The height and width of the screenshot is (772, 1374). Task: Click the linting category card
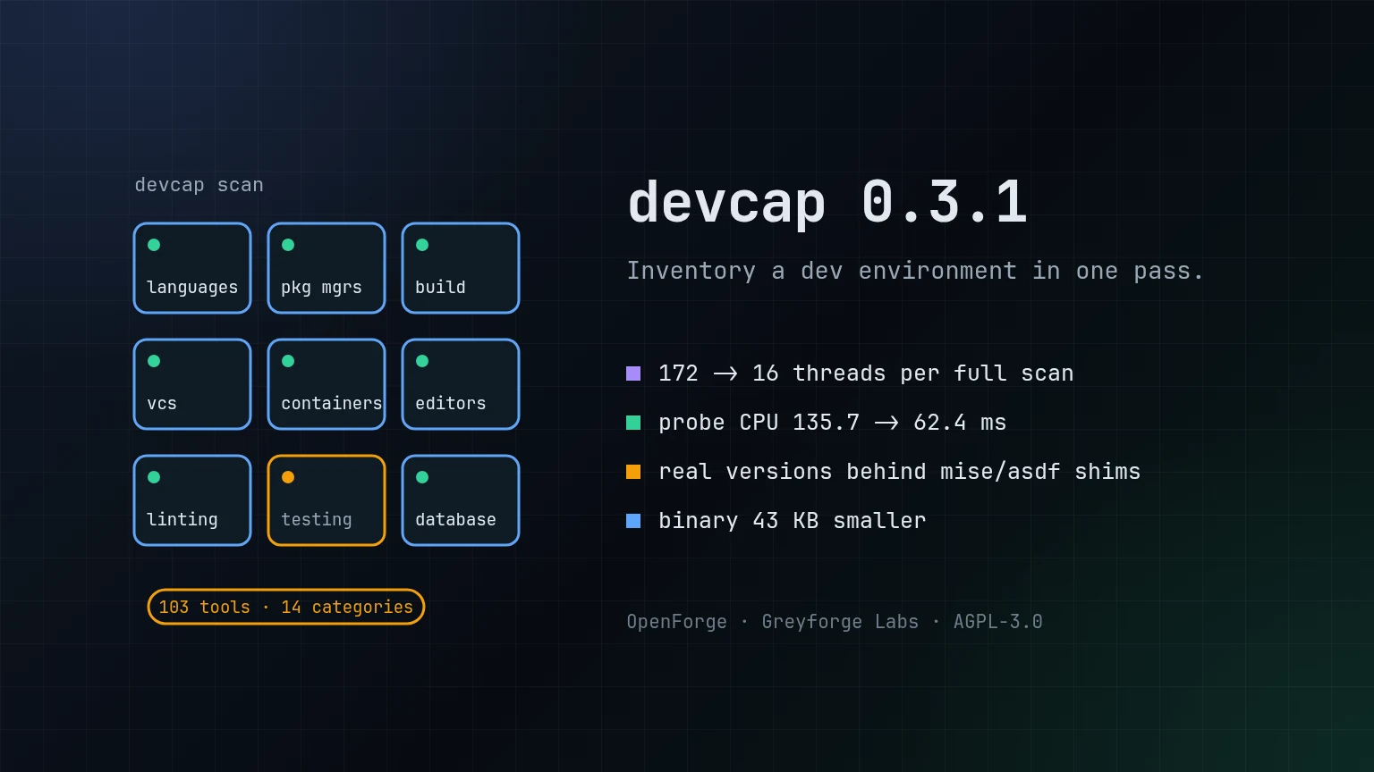192,500
